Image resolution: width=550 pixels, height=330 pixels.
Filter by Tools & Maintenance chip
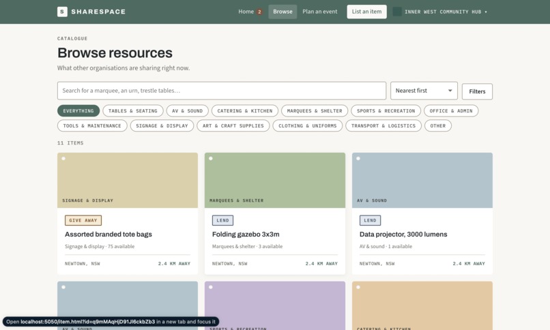[x=92, y=125]
